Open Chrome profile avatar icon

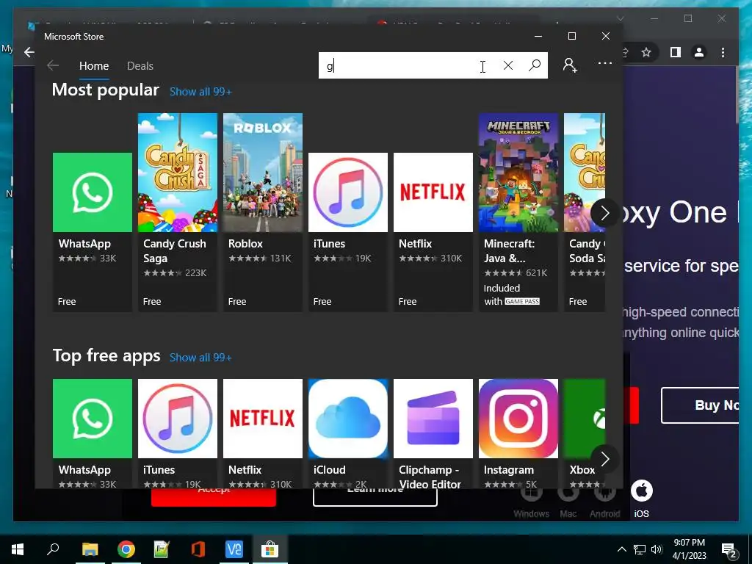click(x=699, y=52)
